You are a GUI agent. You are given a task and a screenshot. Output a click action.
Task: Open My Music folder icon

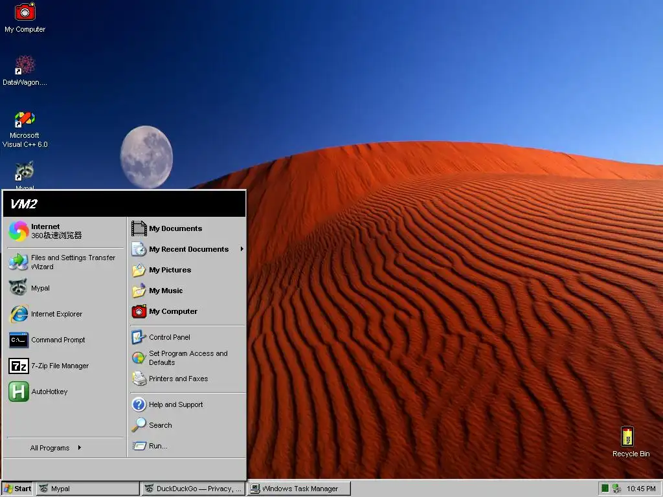139,291
